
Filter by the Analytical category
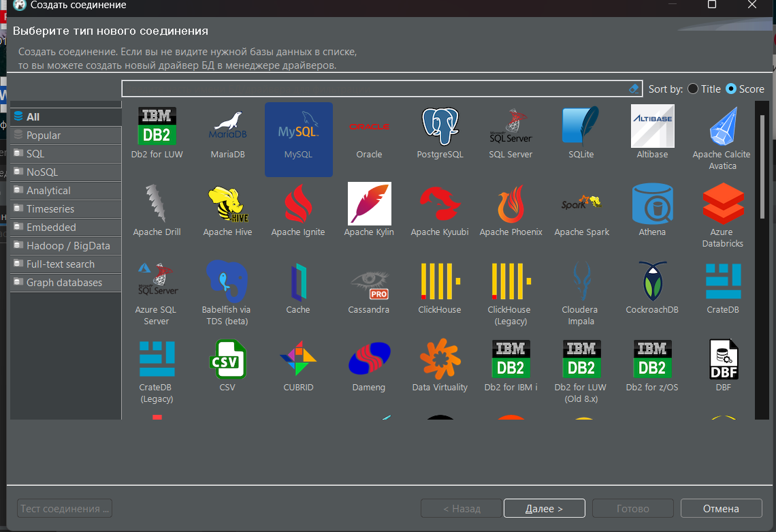[x=66, y=191]
